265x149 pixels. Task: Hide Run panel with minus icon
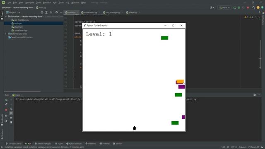pyautogui.click(x=259, y=95)
